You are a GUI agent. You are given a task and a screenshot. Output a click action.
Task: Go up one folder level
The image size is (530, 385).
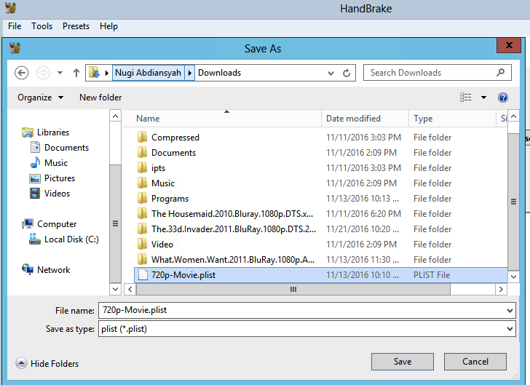tap(76, 73)
